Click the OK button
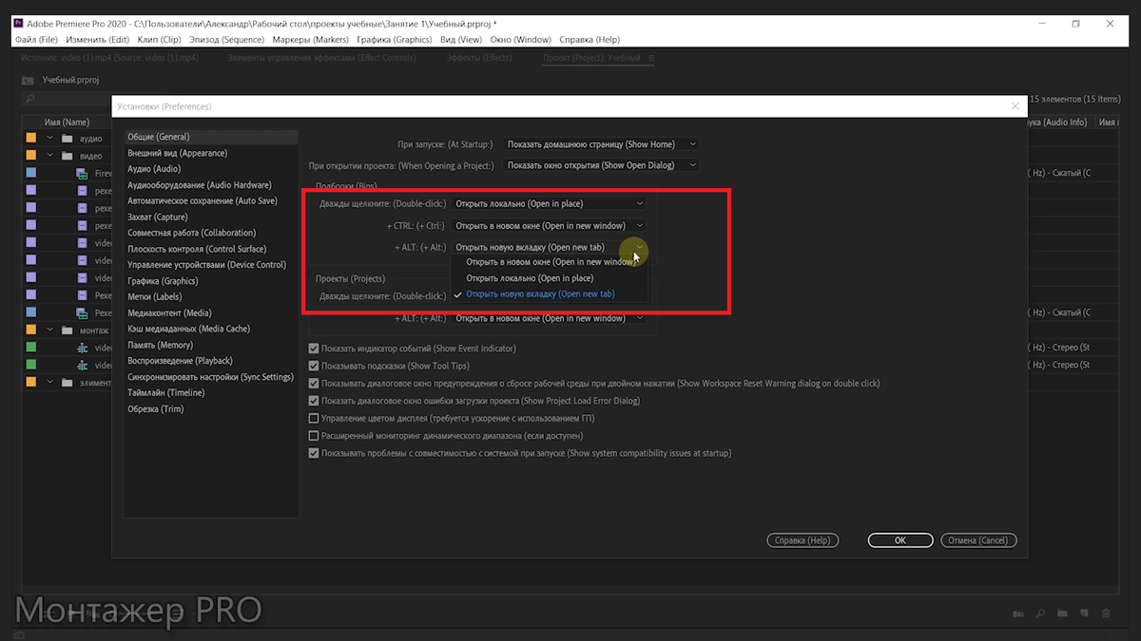 899,540
